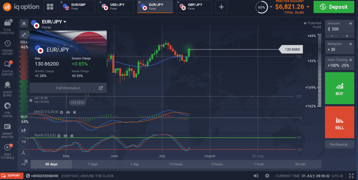This screenshot has width=358, height=180.
Task: Open the drawing tools
Action: pos(23,153)
